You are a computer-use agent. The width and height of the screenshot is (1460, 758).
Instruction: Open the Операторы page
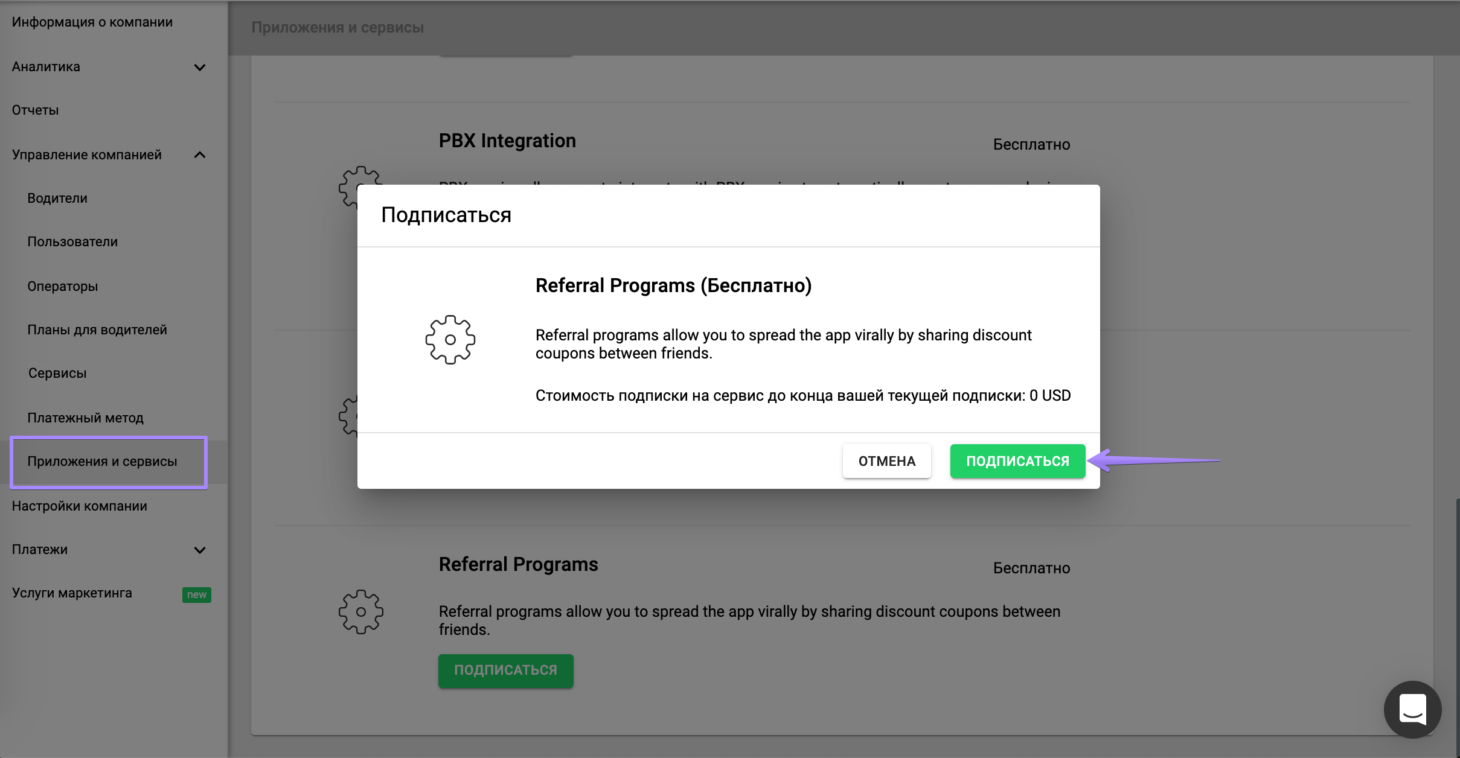click(x=63, y=287)
